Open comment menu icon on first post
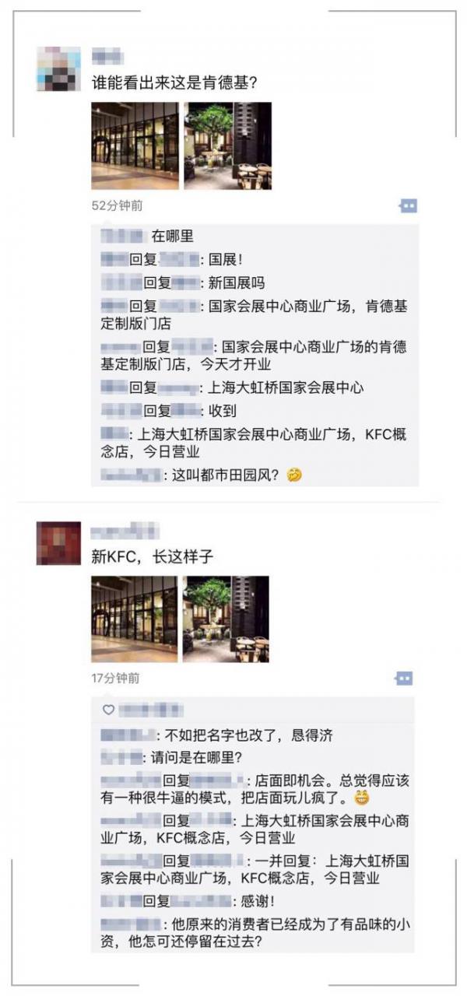 click(408, 205)
